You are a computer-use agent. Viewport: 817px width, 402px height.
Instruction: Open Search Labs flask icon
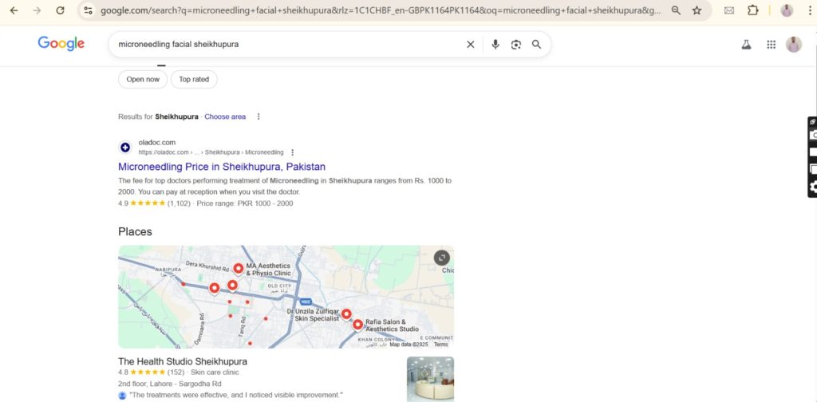coord(747,45)
